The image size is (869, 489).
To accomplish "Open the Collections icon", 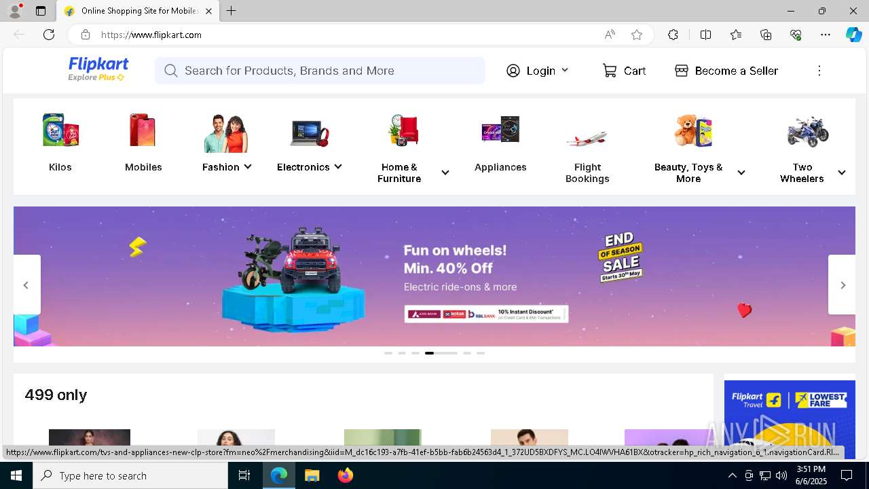I will (766, 35).
